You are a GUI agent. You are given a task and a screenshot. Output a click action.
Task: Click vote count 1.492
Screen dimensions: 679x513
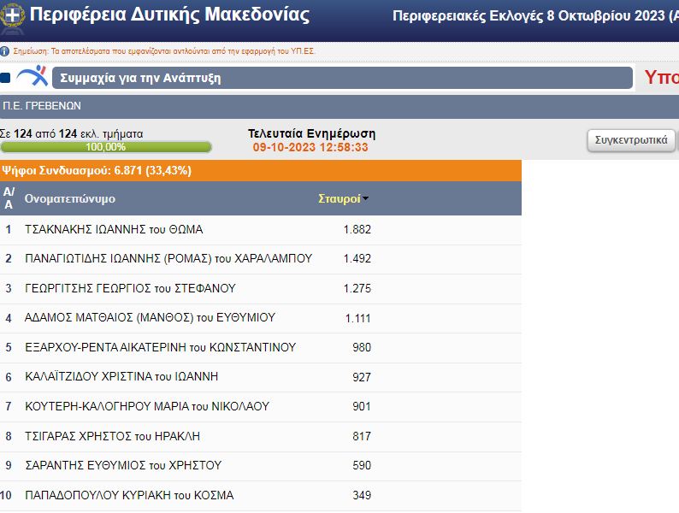(x=357, y=259)
